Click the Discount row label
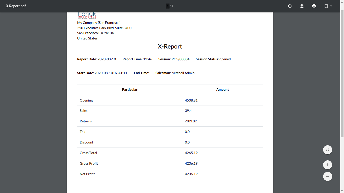Screen dimensions: 344x193 (x=86, y=142)
